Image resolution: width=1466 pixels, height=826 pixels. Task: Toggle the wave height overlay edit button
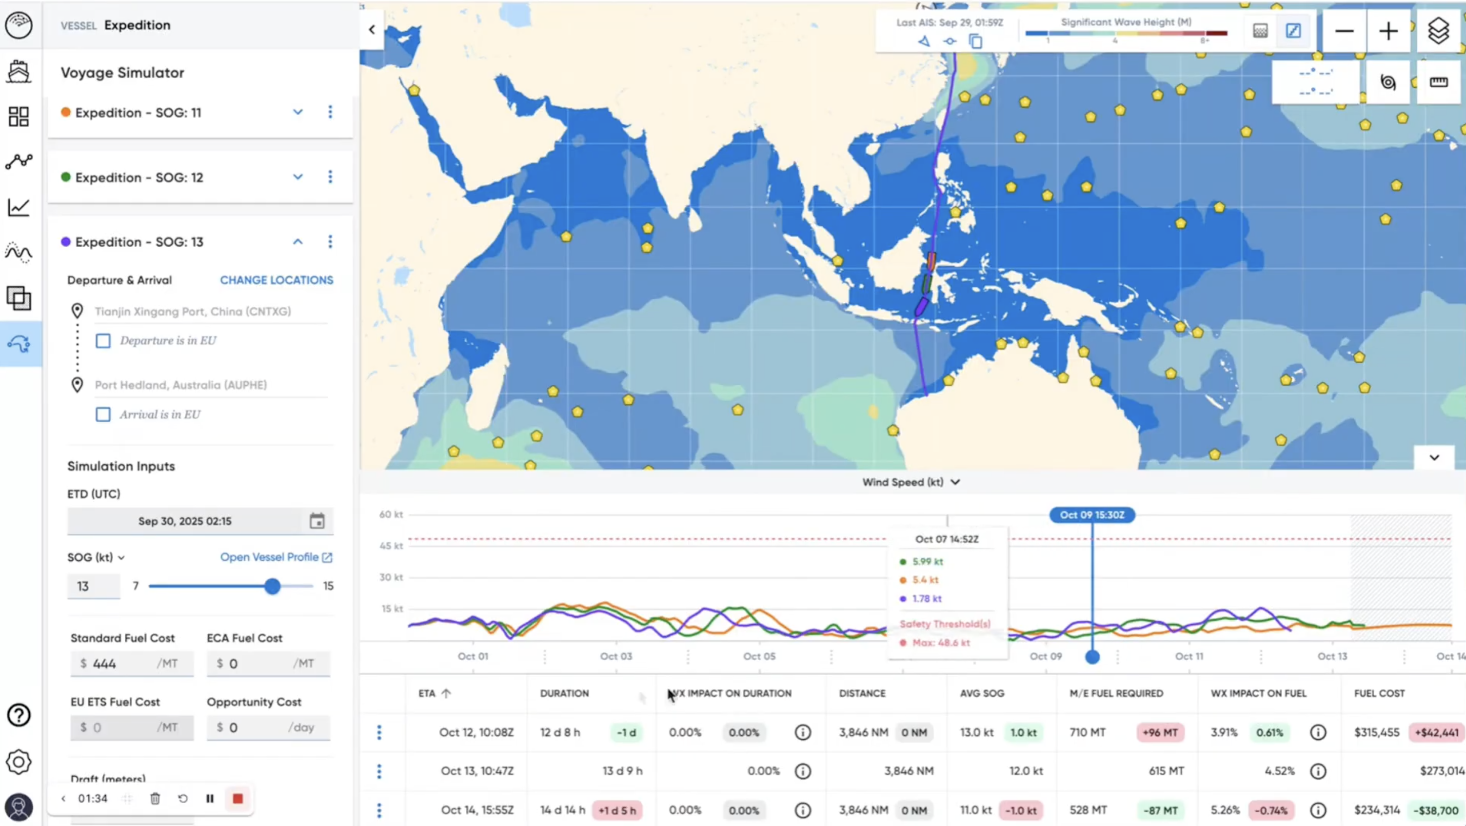(x=1293, y=31)
